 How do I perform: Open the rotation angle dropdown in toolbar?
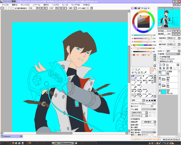[56, 8]
